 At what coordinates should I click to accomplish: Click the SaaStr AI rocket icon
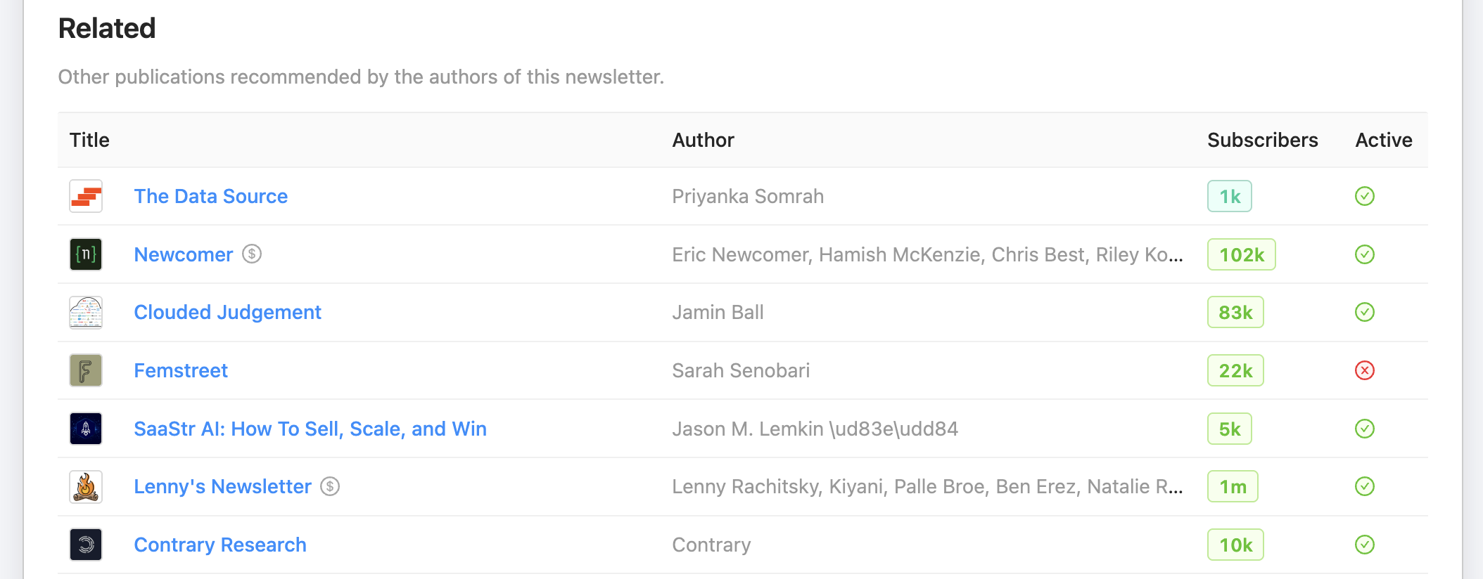(85, 429)
